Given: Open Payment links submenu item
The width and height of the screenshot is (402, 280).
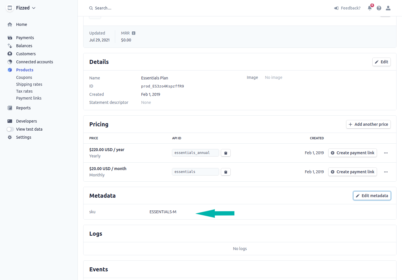Looking at the screenshot, I should point(29,98).
